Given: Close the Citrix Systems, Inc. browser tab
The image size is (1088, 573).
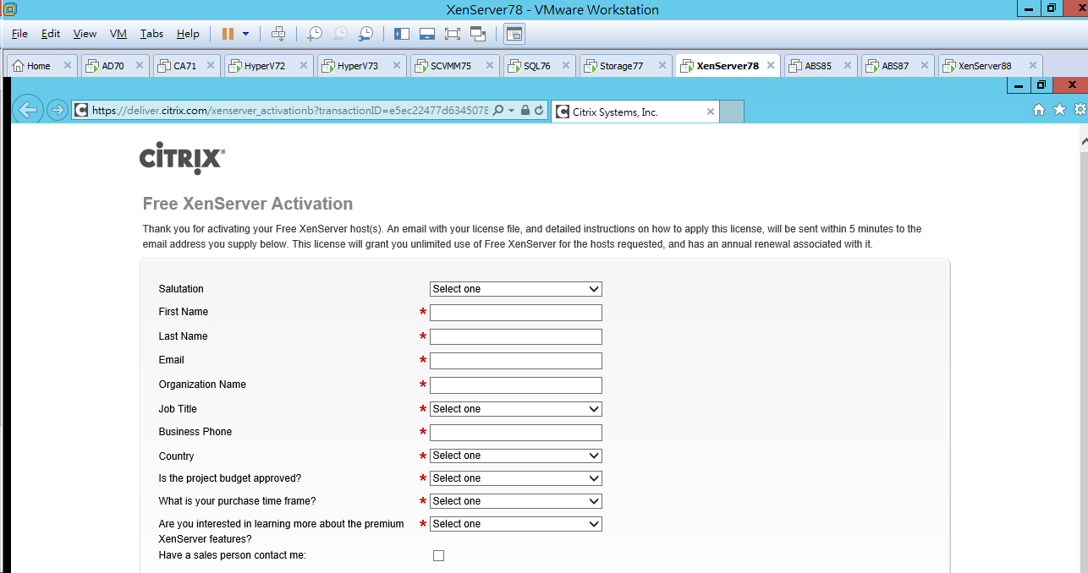Looking at the screenshot, I should [711, 112].
